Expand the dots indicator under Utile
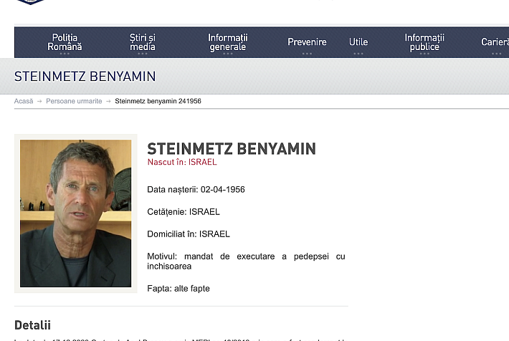 [358, 54]
